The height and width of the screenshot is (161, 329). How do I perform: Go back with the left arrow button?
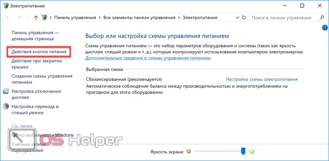8,18
